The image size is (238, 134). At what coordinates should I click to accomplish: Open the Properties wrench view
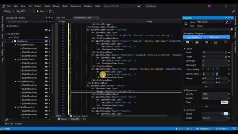(227, 22)
